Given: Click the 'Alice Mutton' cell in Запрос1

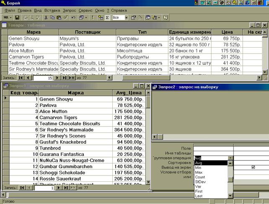Looking at the screenshot, I should 75,111.
